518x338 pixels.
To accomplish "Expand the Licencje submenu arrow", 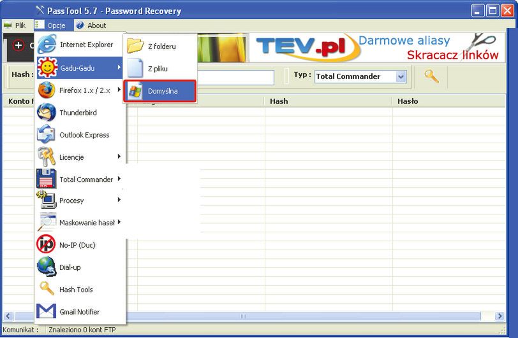I will (x=119, y=157).
